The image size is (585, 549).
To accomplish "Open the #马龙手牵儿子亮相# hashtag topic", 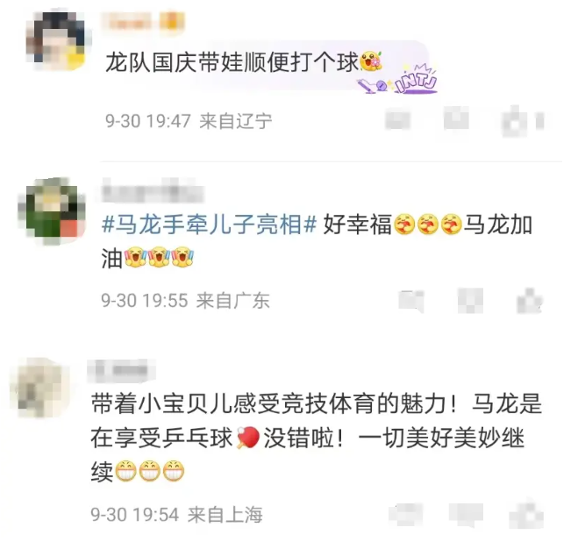I will point(210,225).
